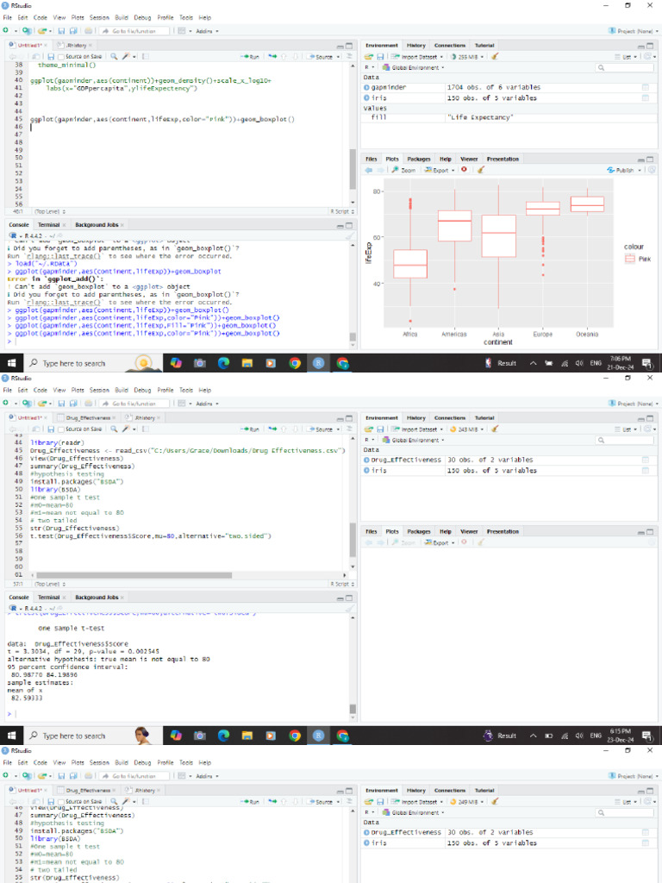Switch to Packages tab in the boxplot pane
This screenshot has width=662, height=883.
point(419,159)
